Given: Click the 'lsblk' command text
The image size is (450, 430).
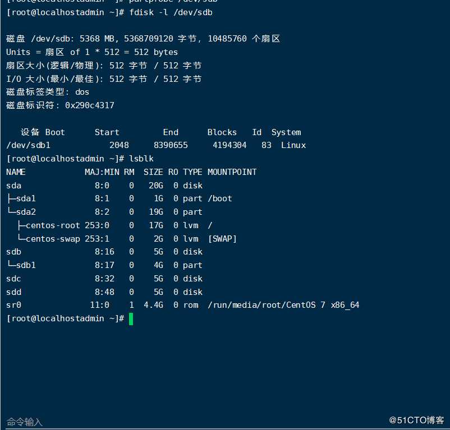Looking at the screenshot, I should click(x=141, y=159).
